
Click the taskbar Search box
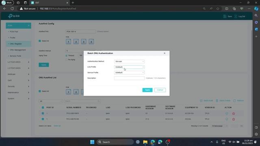[115, 142]
